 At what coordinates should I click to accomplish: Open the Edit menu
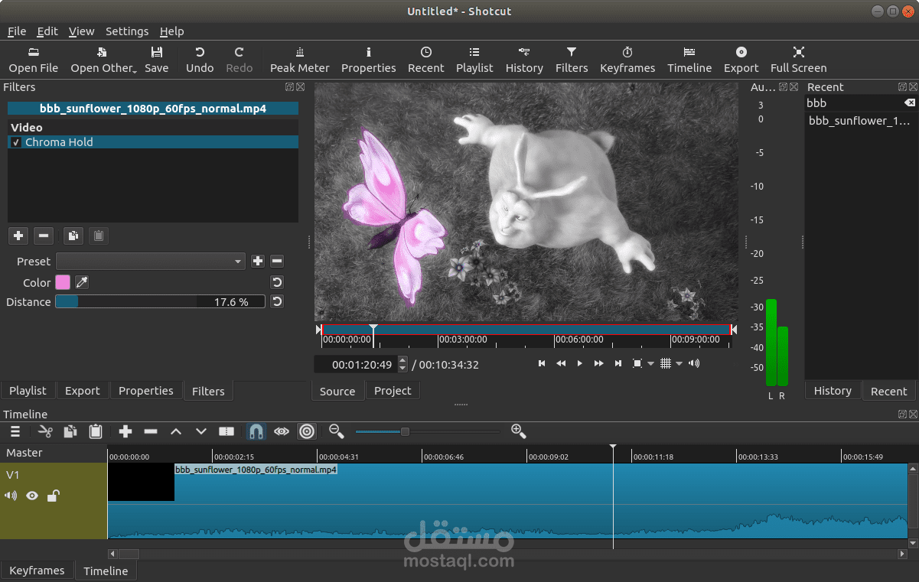pos(47,31)
